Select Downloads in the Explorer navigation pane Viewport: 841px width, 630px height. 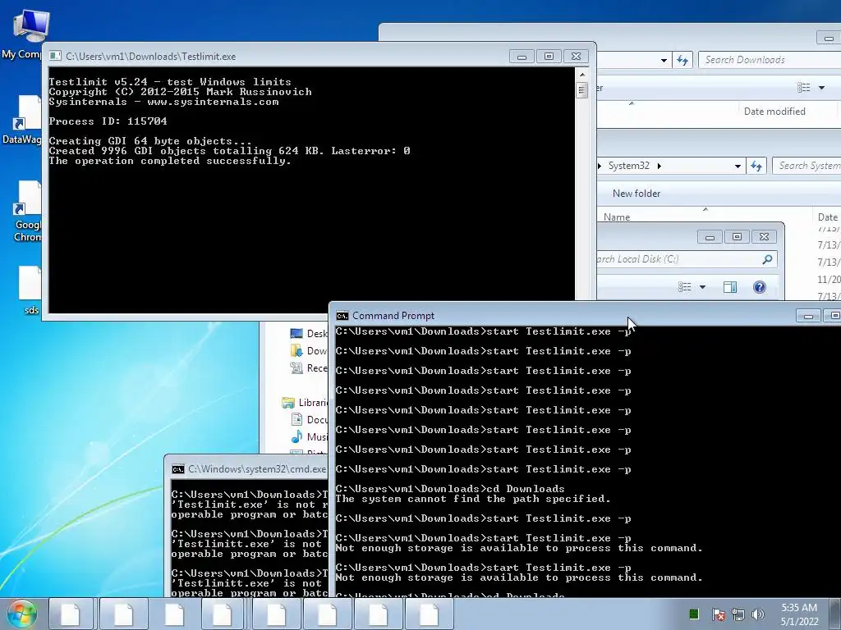(x=309, y=351)
